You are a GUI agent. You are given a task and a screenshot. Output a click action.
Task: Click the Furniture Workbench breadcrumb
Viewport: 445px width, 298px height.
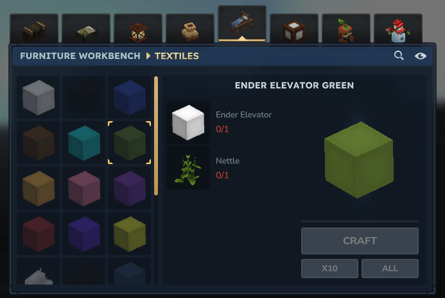click(x=80, y=56)
